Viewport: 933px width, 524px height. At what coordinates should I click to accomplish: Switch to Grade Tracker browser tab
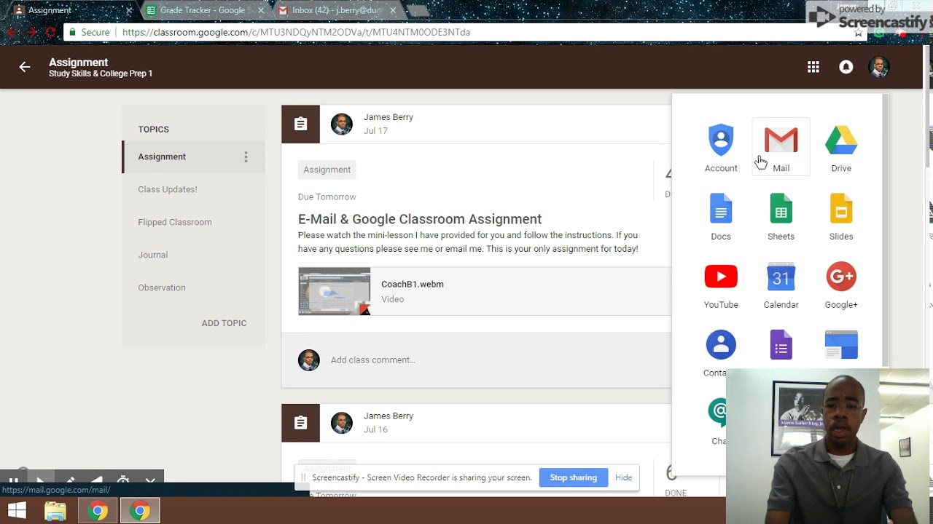pyautogui.click(x=204, y=10)
